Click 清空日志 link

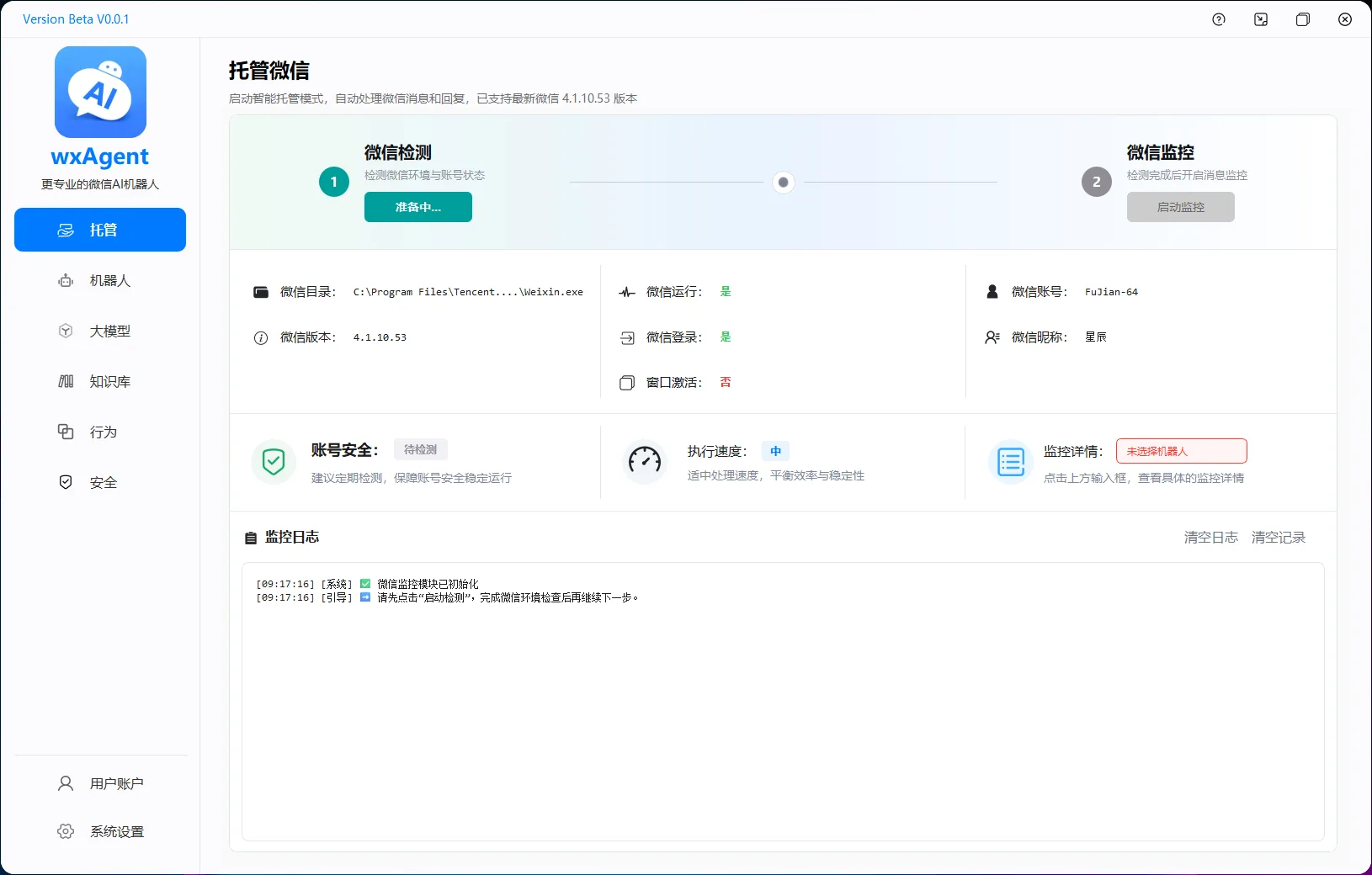click(1211, 537)
